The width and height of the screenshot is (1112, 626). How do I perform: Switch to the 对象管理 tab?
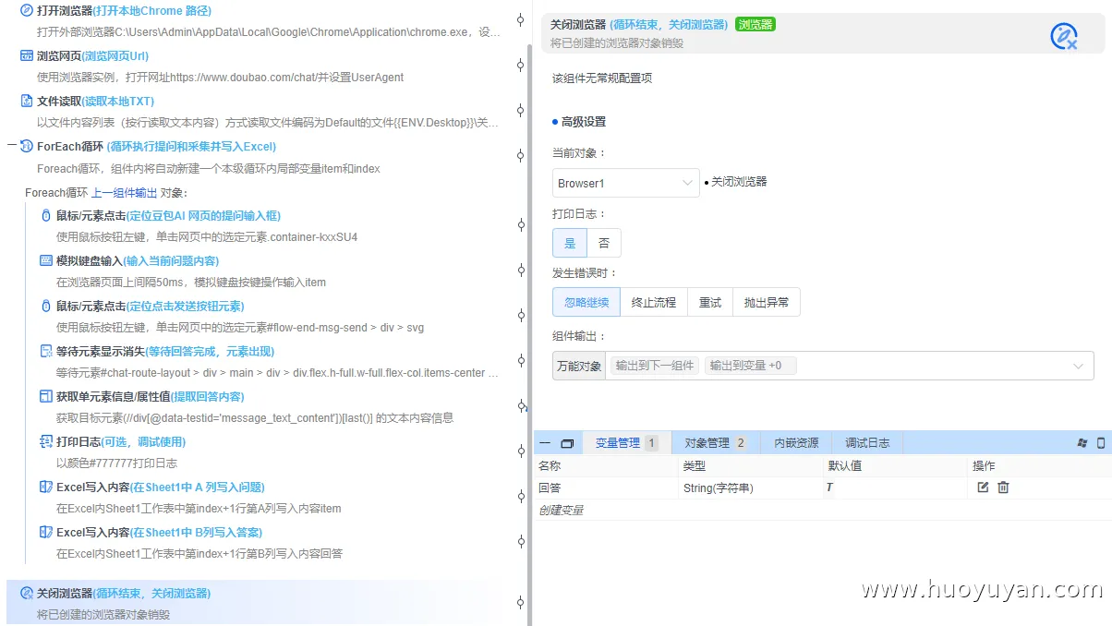click(x=715, y=443)
